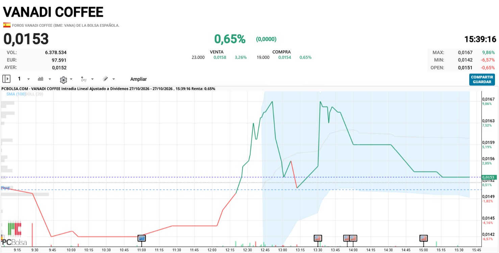The width and height of the screenshot is (499, 253).
Task: Click the VENTA volume 23.000
Action: [x=198, y=57]
